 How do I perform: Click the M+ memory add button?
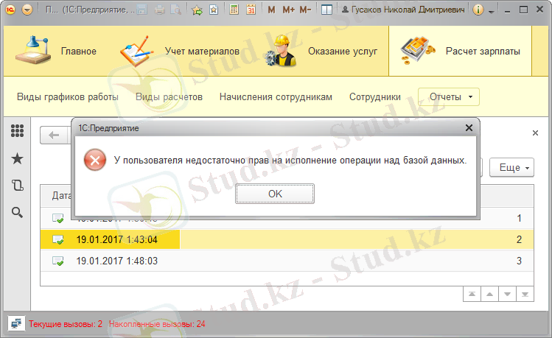288,10
